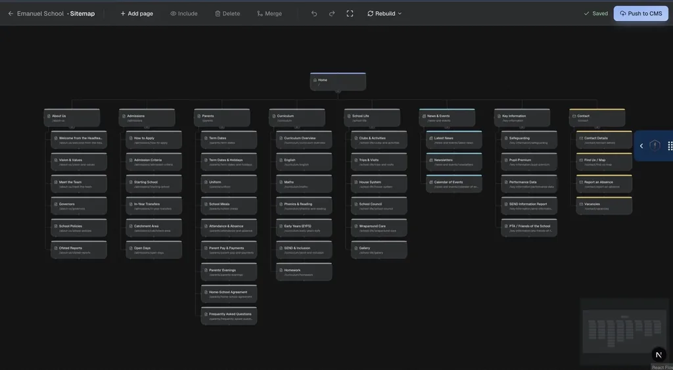Click the page icon on Parents node
Viewport: 673px width, 370px height.
198,116
